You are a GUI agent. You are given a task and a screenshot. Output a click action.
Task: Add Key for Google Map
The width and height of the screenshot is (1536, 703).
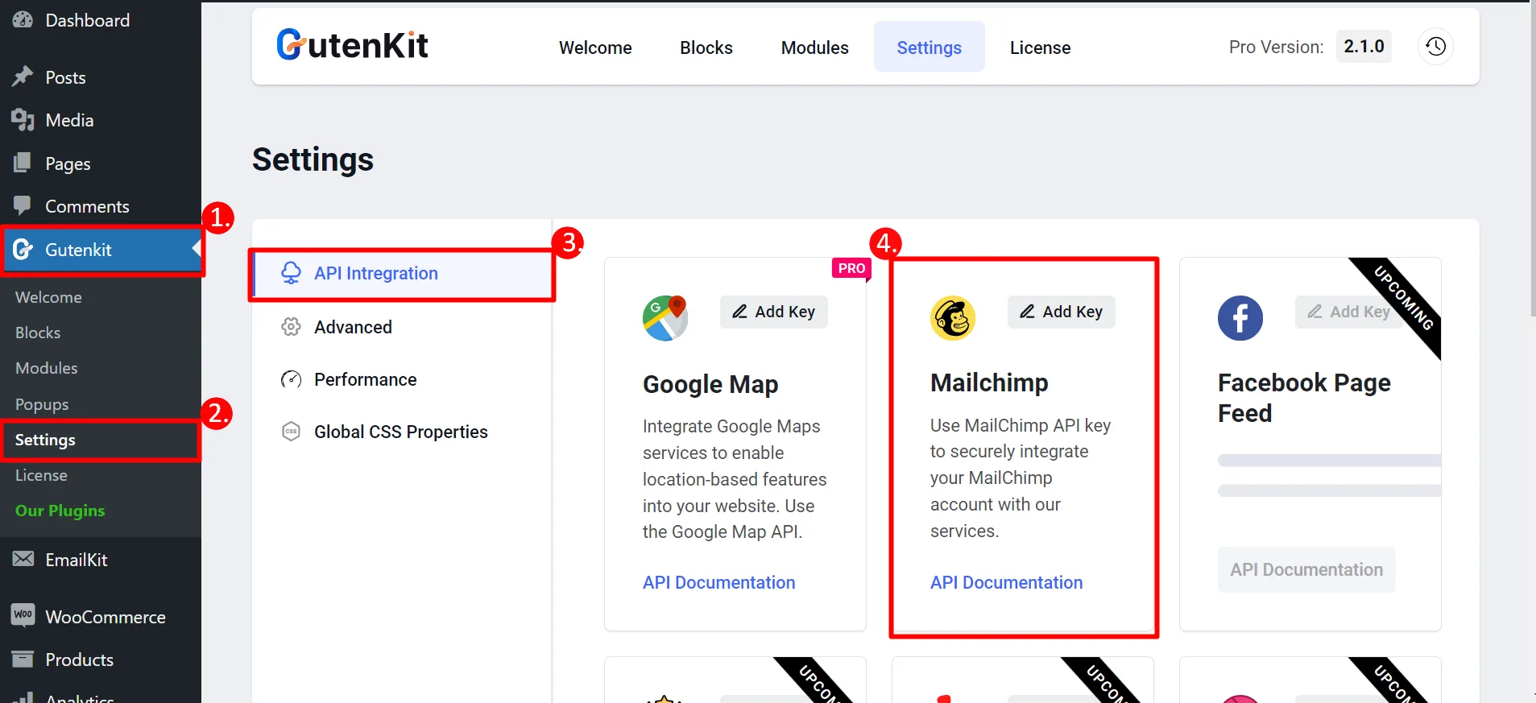774,312
